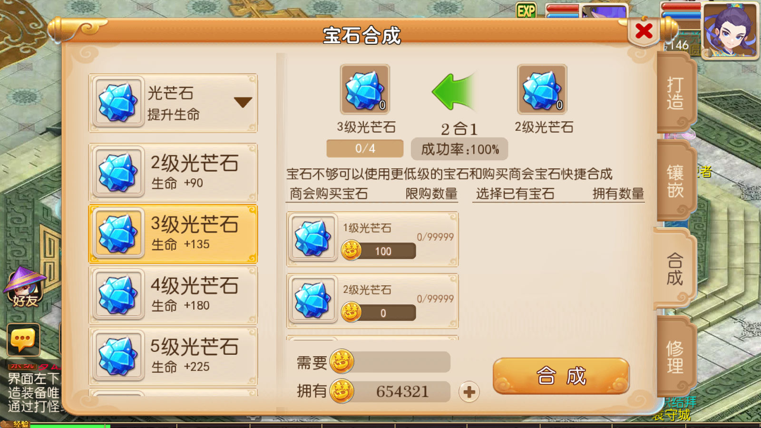Screen dimensions: 761x428
Task: Click the 2级光芒石 material gem icon
Action: point(542,89)
